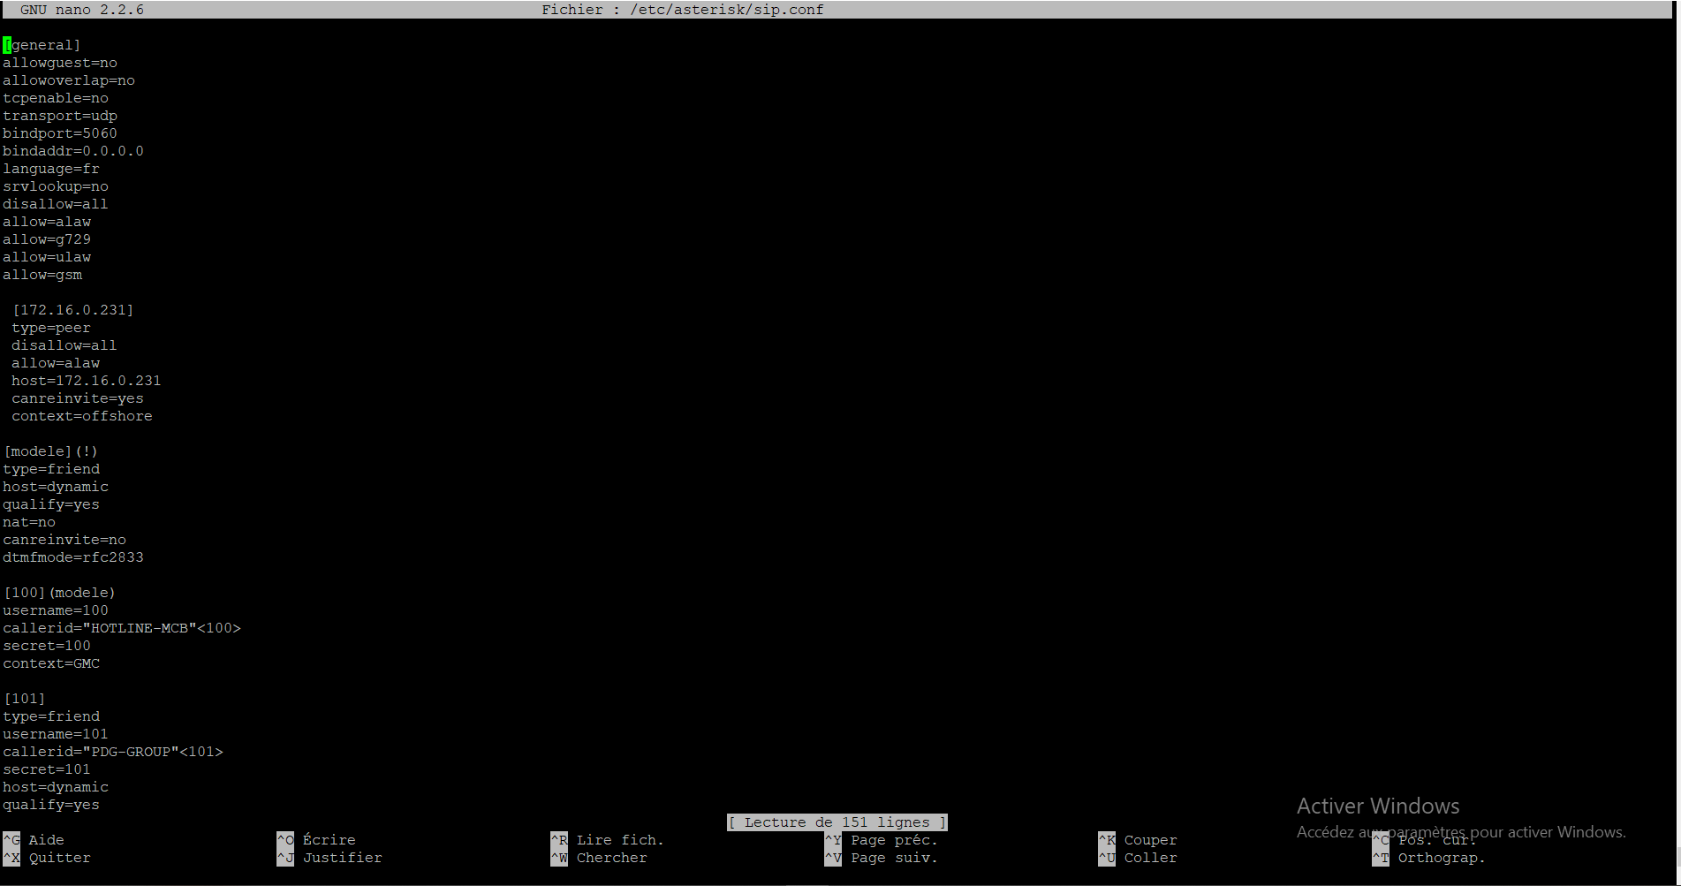The height and width of the screenshot is (886, 1681).
Task: Select the ^U Coller shortcut
Action: click(x=1138, y=858)
